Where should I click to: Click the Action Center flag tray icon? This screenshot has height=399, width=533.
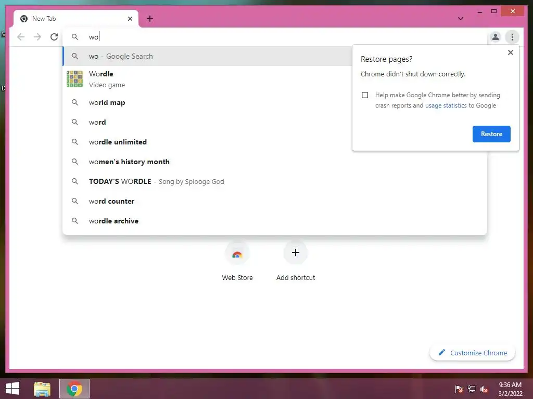coord(459,389)
